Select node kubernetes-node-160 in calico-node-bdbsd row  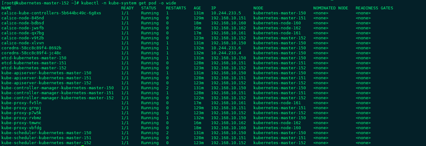coord(277,23)
